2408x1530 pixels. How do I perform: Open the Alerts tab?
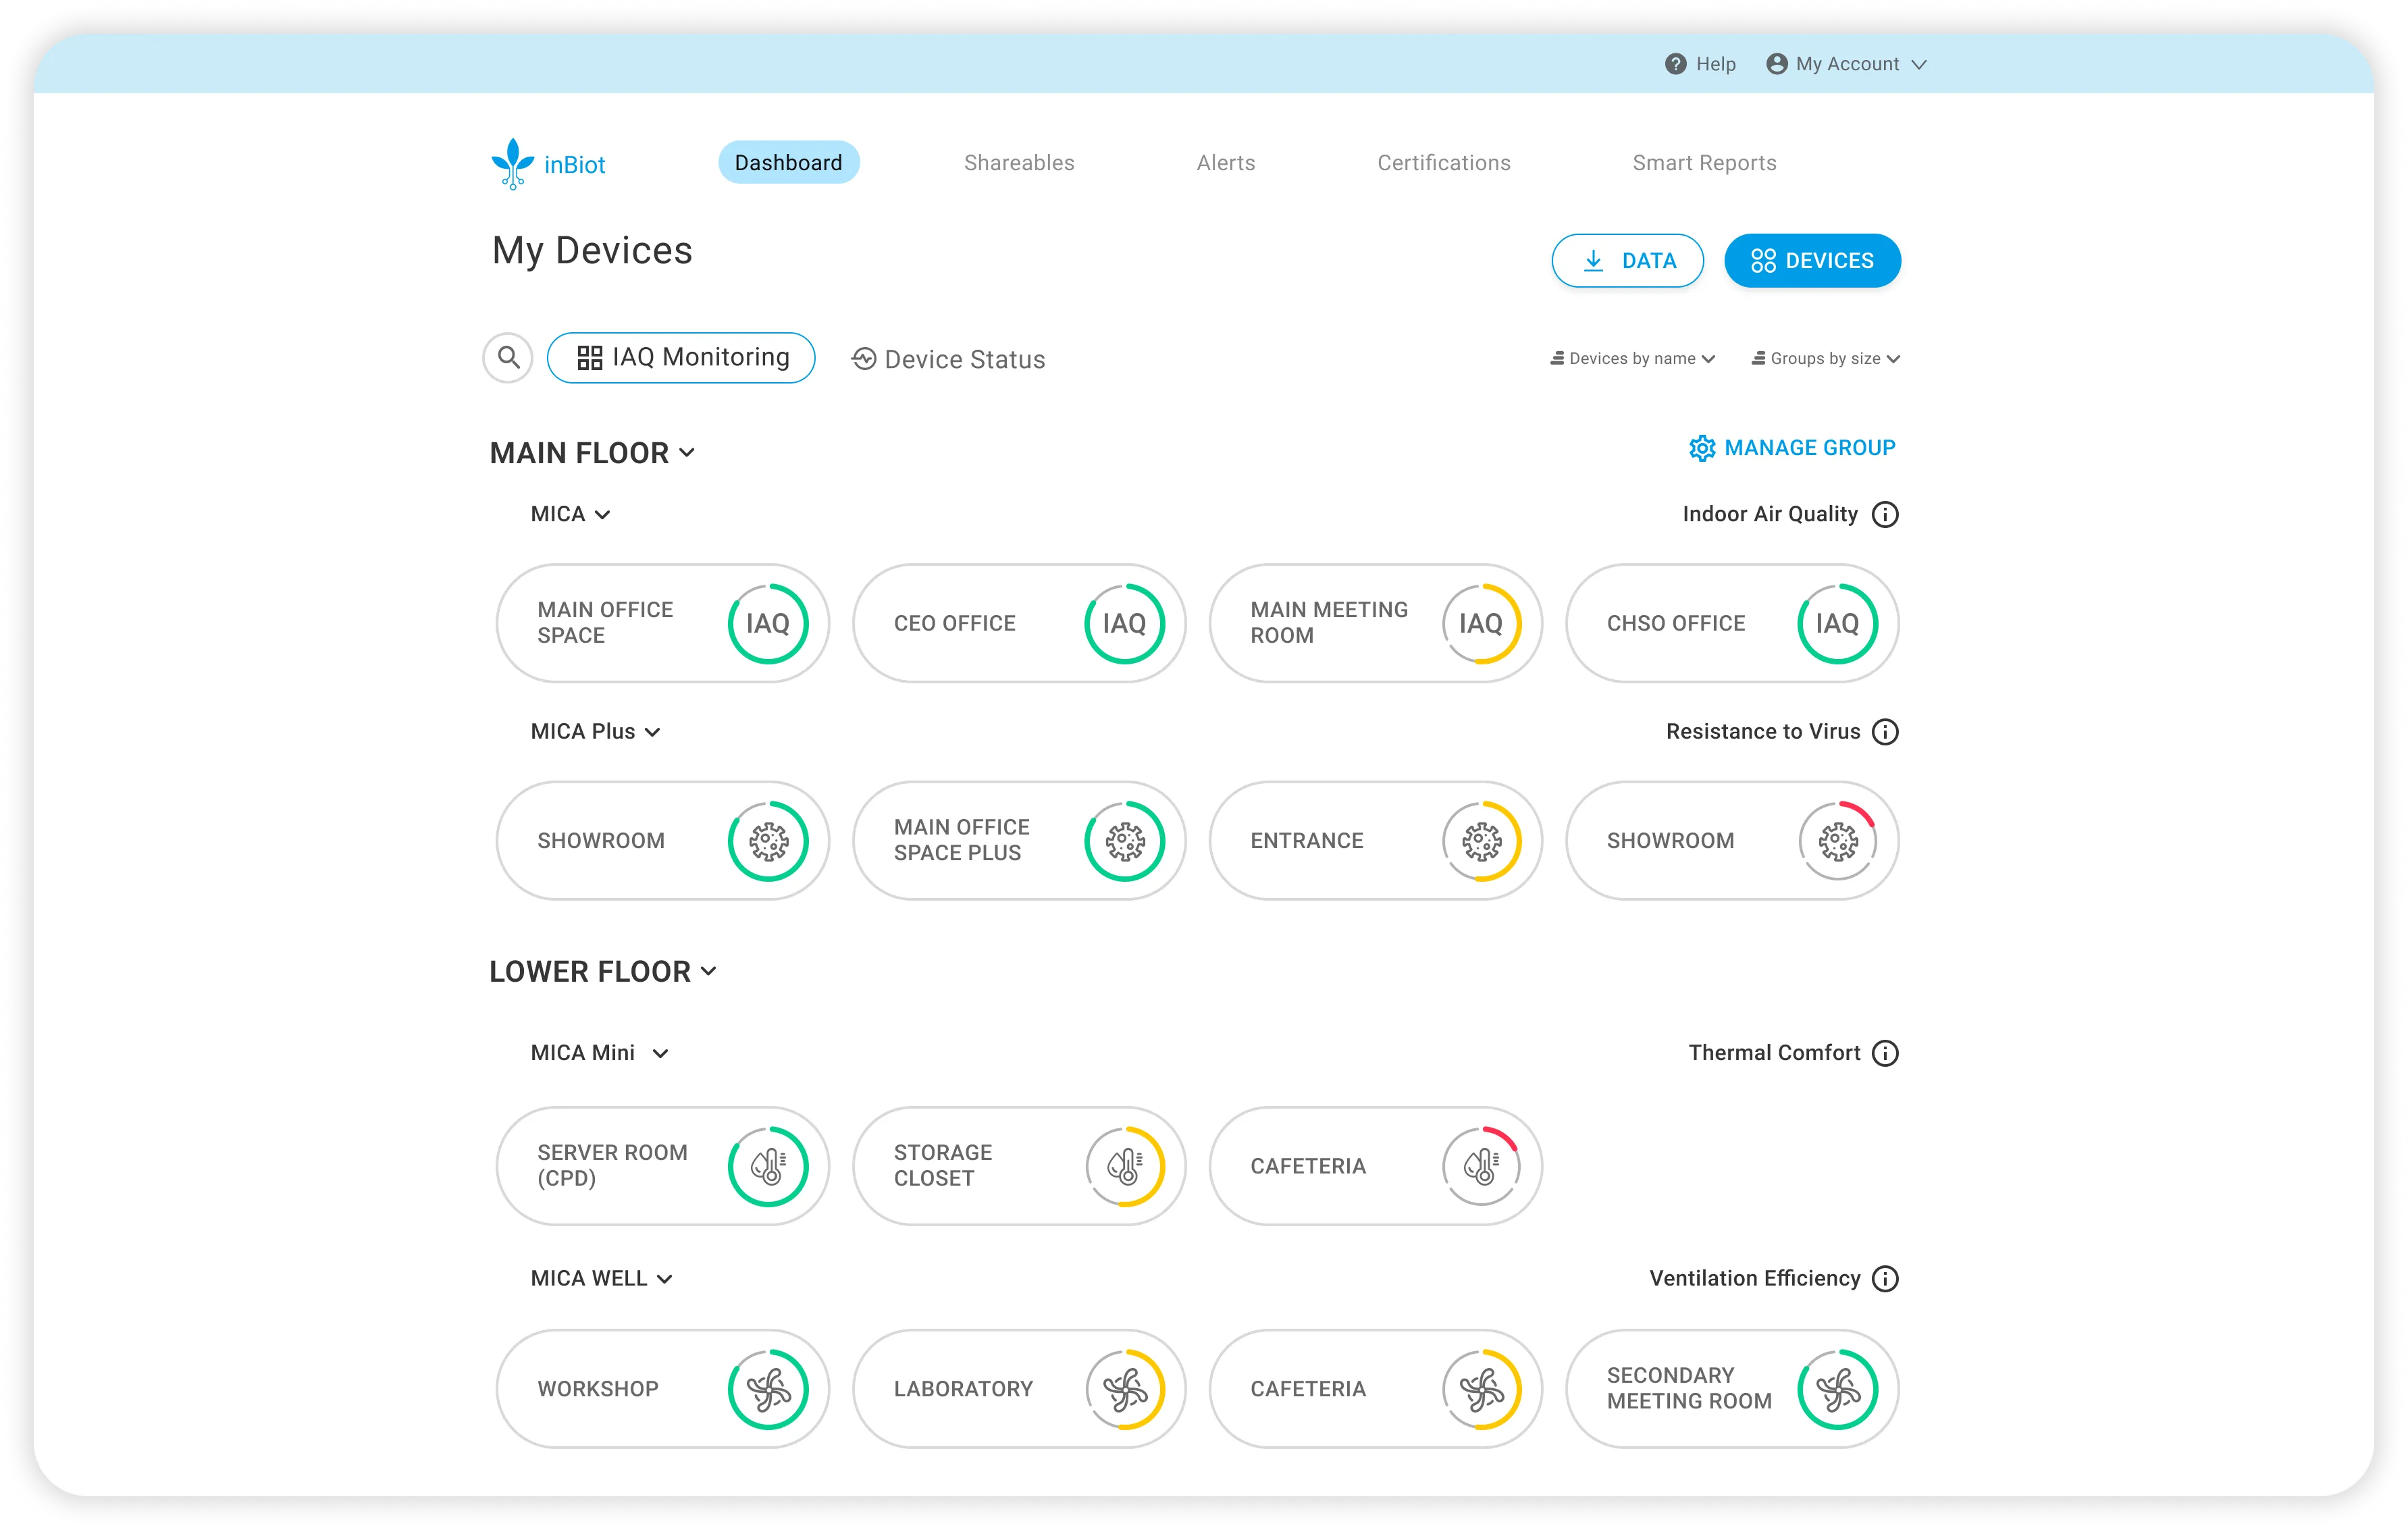tap(1225, 163)
